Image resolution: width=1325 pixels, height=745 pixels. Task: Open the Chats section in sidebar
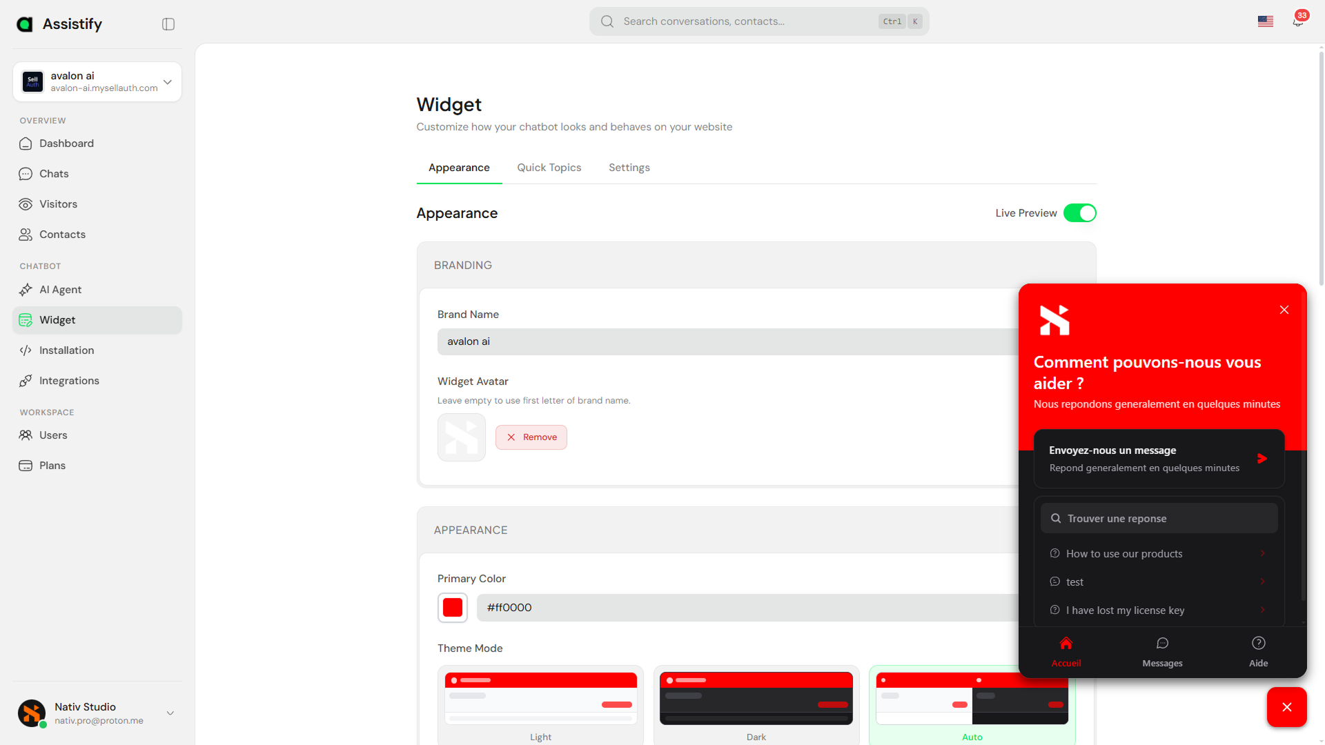(x=54, y=174)
